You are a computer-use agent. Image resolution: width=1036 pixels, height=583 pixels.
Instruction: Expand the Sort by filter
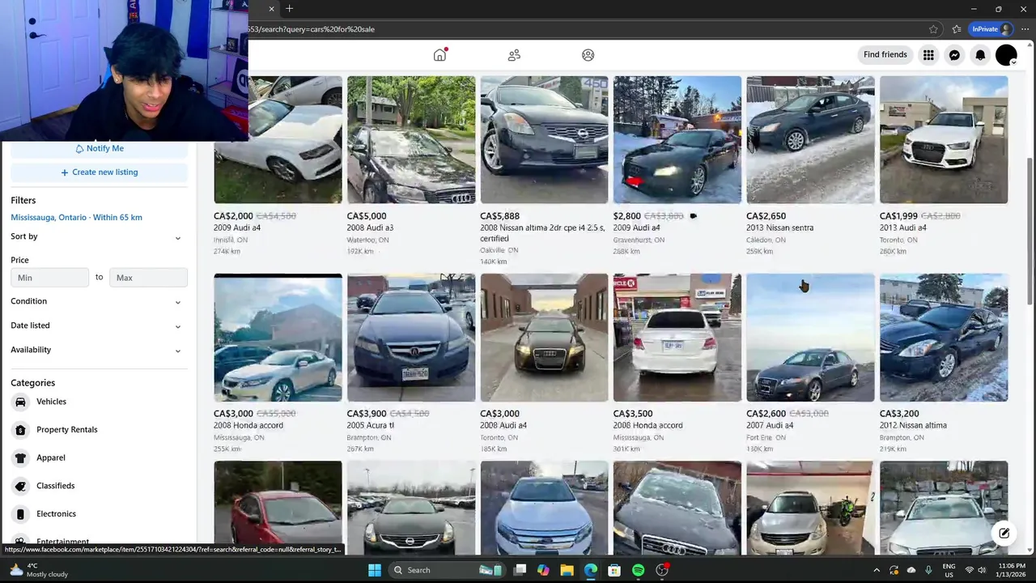coord(99,236)
